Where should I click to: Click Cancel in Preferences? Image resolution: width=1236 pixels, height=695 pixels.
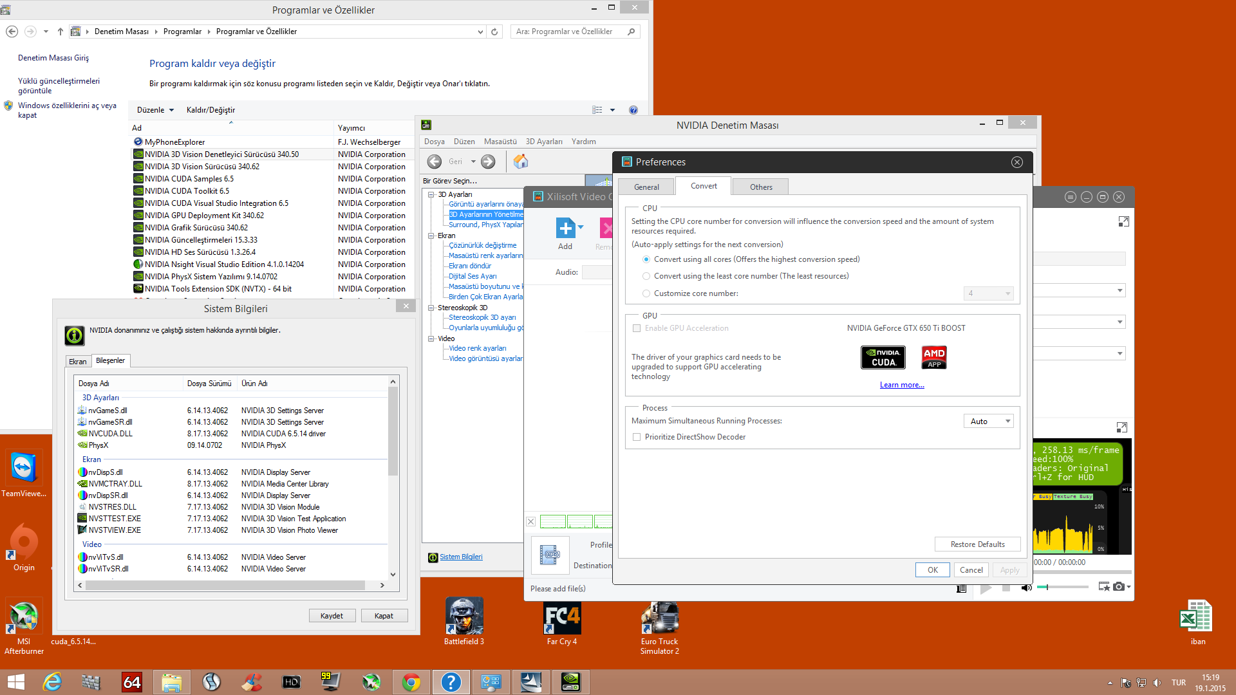click(x=971, y=570)
